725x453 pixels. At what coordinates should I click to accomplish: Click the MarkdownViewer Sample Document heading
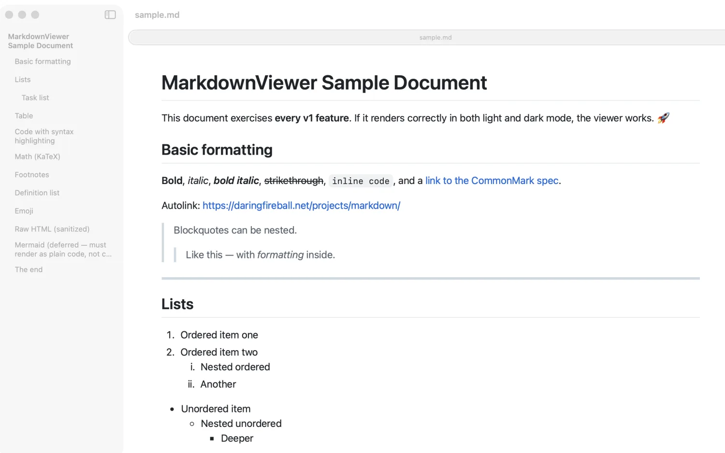point(324,83)
